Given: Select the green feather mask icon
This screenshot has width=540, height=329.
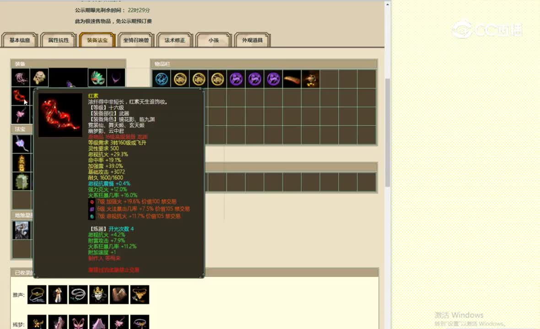Looking at the screenshot, I should click(x=97, y=78).
